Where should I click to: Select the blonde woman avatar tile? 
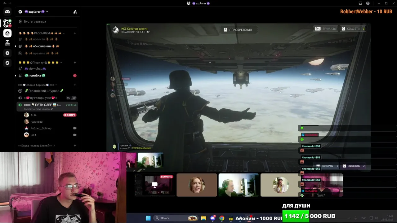pos(280,185)
